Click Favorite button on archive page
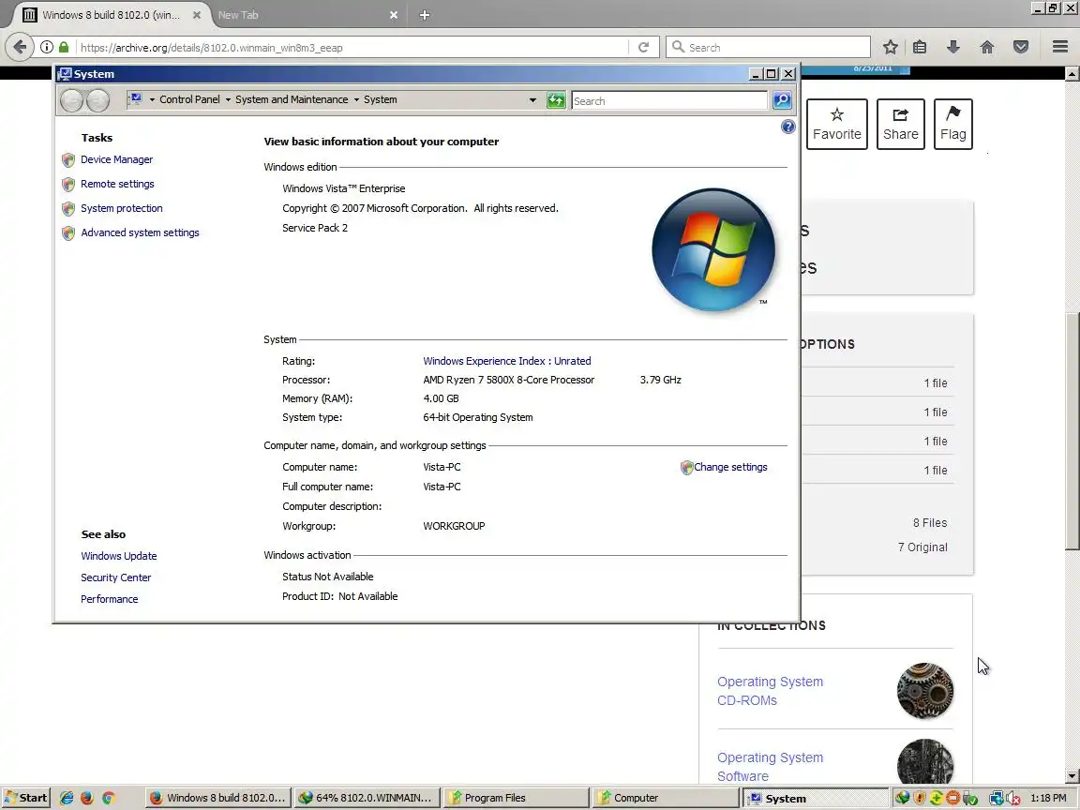Viewport: 1080px width, 810px height. point(837,124)
